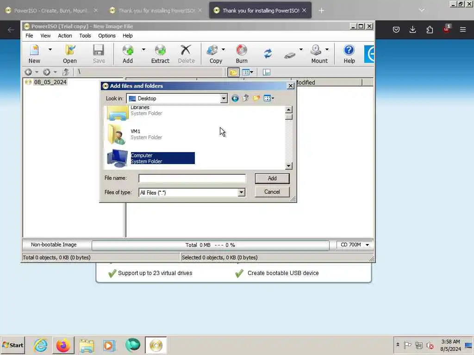The image size is (474, 355).
Task: Click the navigation Back arrow in PowerISO
Action: coord(28,72)
